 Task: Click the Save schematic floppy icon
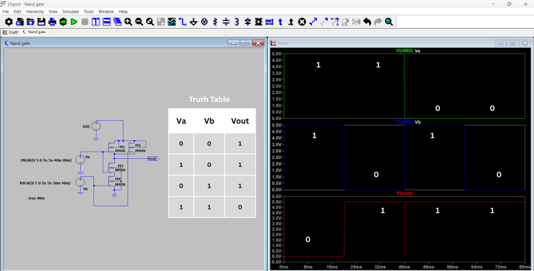tap(41, 22)
